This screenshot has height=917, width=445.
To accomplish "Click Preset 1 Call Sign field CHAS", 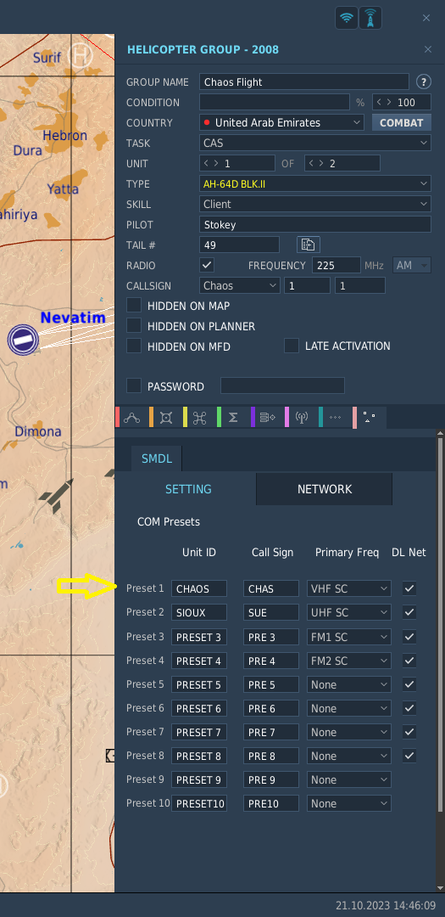I will (271, 588).
